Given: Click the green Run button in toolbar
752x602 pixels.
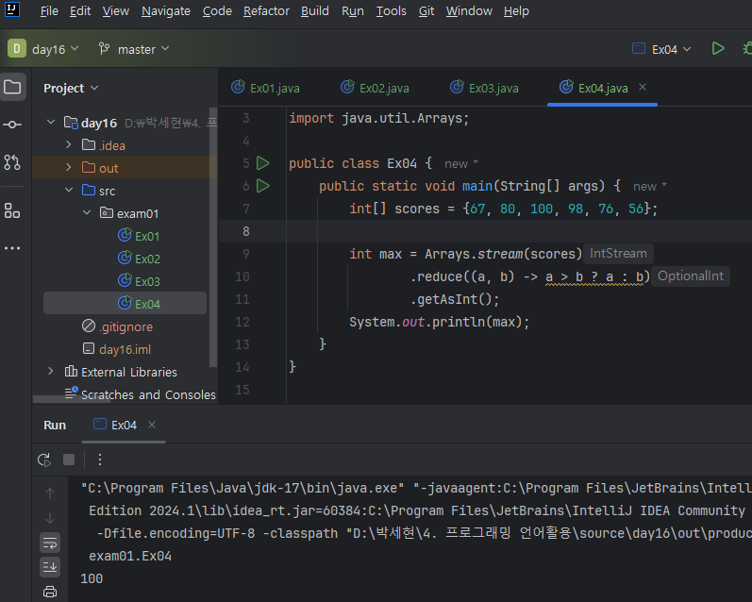Looking at the screenshot, I should [x=718, y=48].
